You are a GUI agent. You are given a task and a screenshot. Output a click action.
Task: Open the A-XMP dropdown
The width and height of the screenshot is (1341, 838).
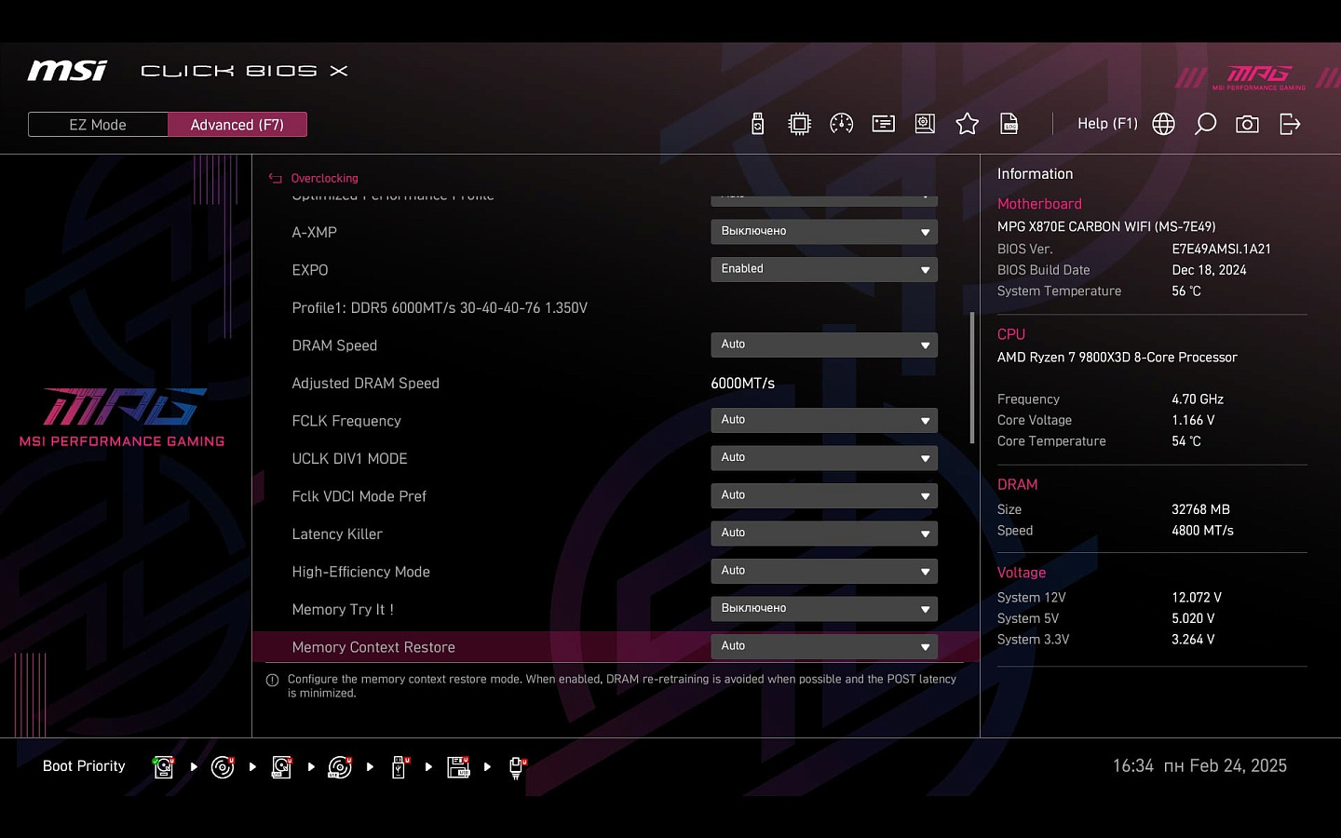click(823, 232)
